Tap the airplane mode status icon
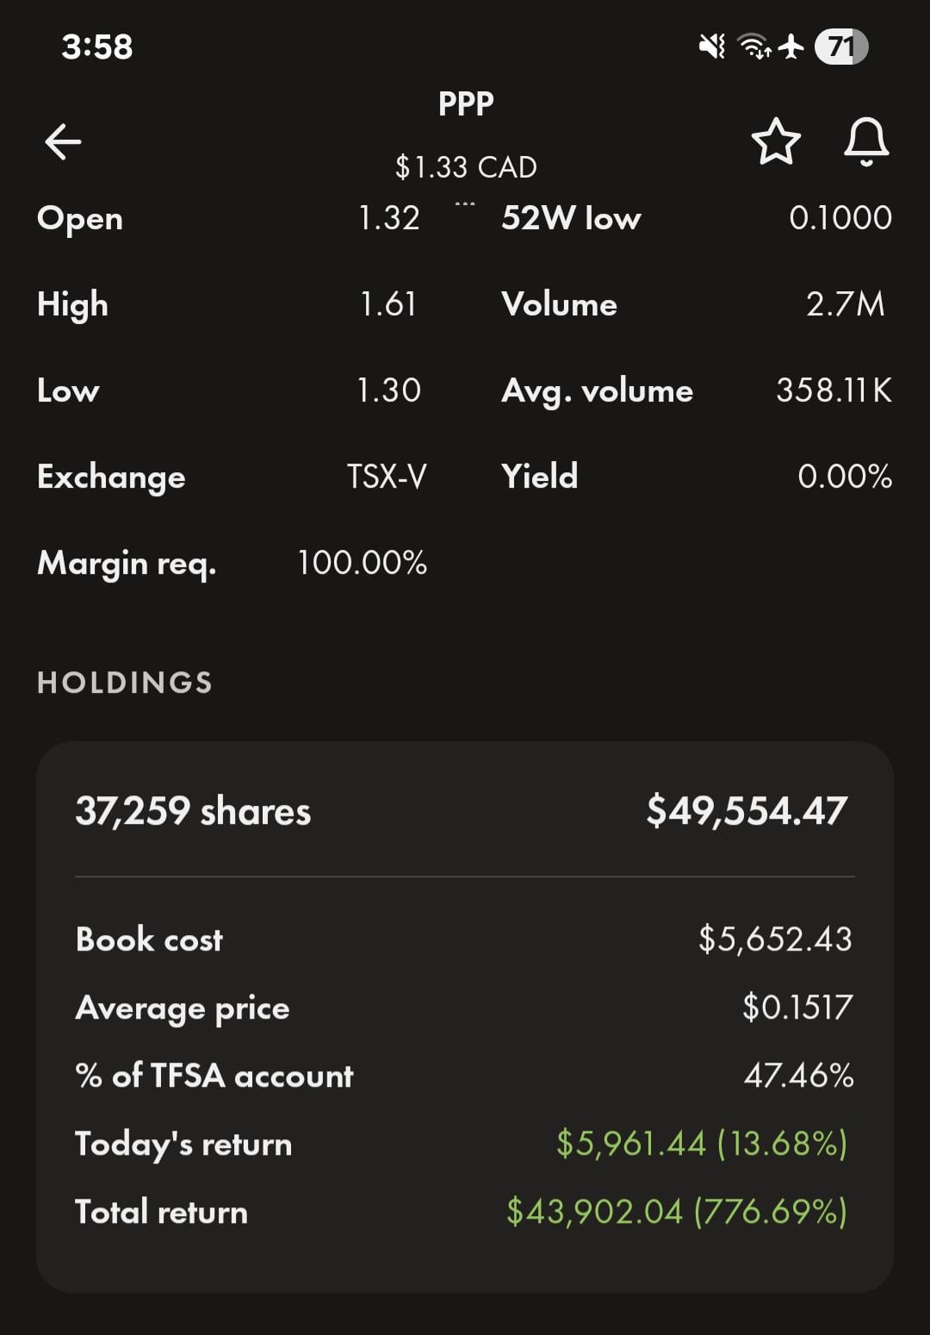 point(790,47)
